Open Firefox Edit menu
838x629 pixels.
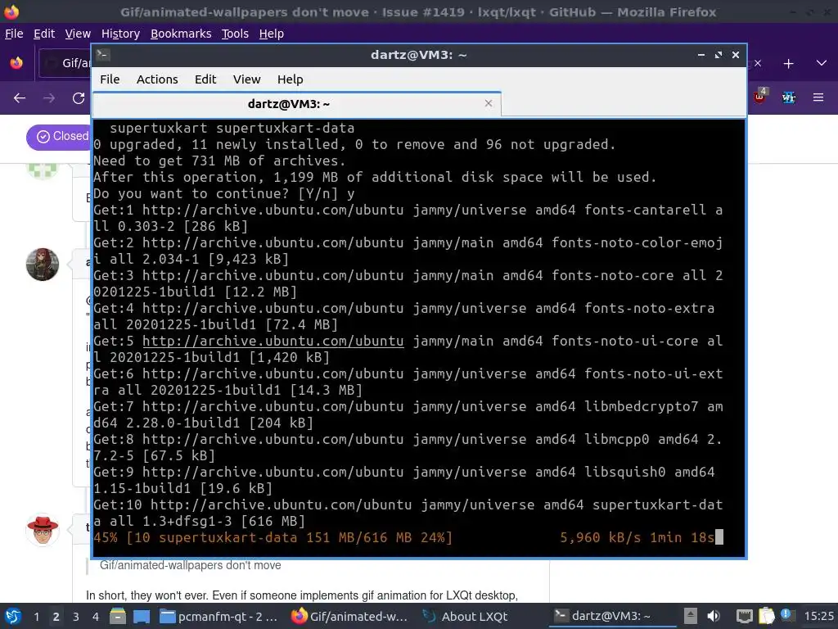(x=44, y=34)
